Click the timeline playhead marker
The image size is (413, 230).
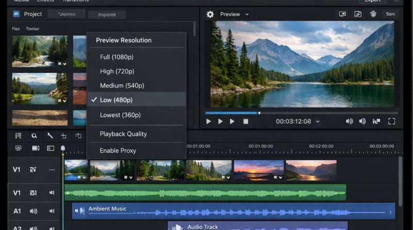point(62,148)
